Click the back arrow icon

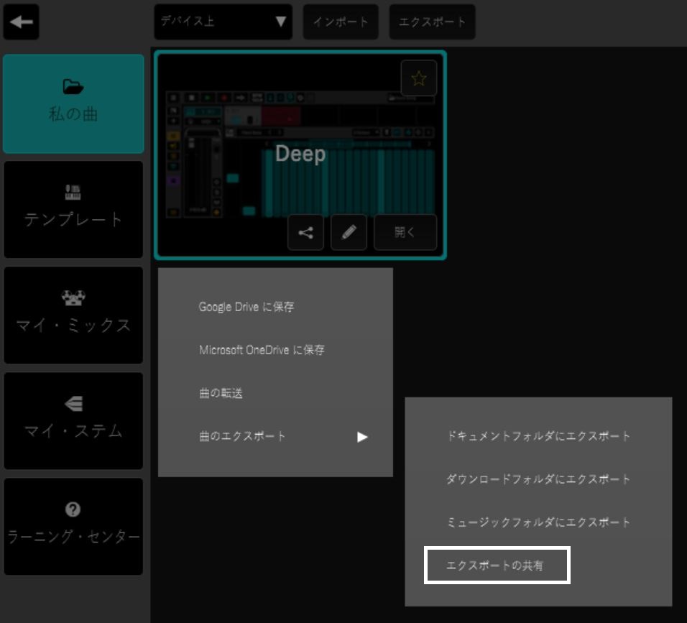[x=21, y=23]
